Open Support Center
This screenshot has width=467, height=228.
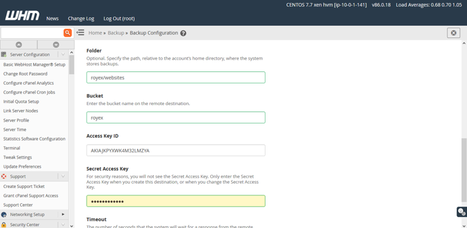18,205
